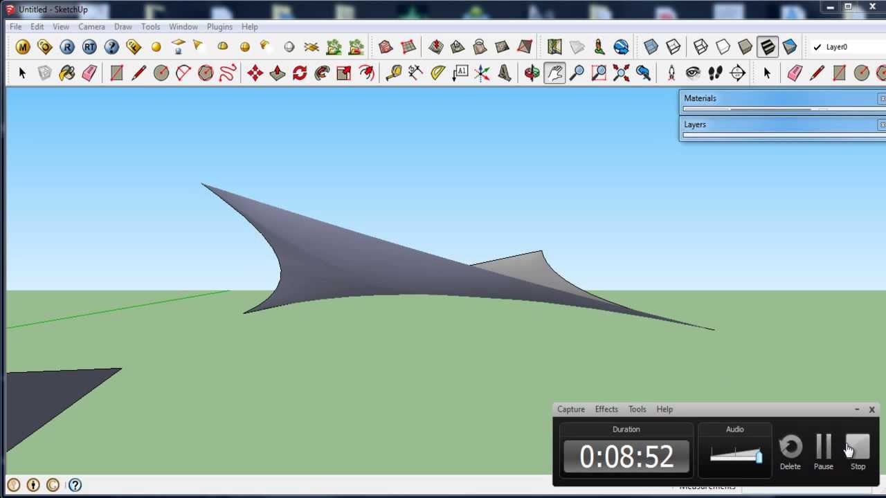Open the recorder Capture menu
This screenshot has height=498, width=886.
[x=571, y=409]
